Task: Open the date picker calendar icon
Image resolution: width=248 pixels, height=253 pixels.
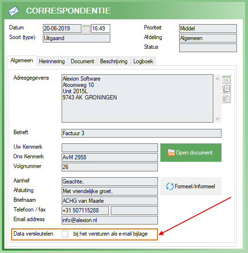Action: coord(86,28)
